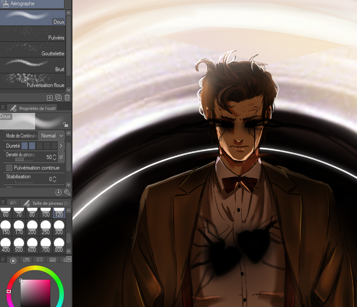357x307 pixels.
Task: Select brush size 800
Action: pyautogui.click(x=59, y=245)
